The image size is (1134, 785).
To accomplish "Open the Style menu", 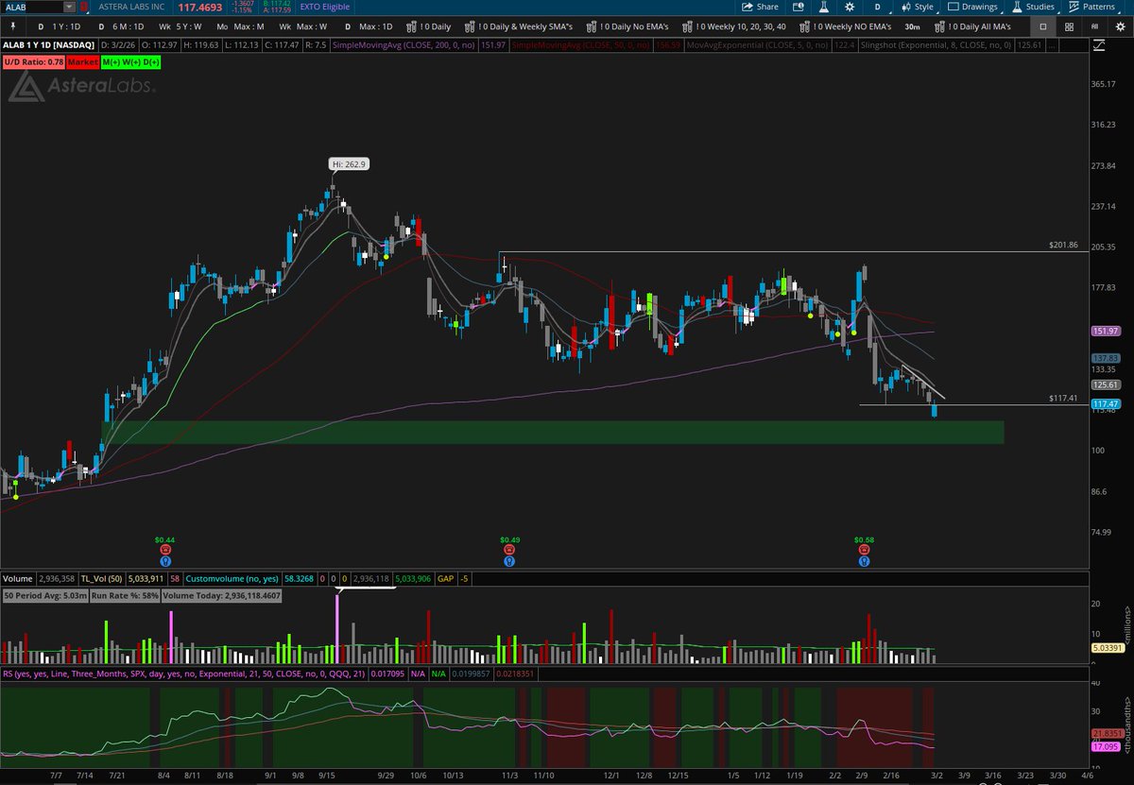I will click(917, 7).
